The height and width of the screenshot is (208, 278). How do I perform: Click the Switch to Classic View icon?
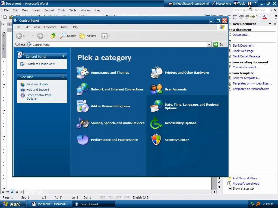pyautogui.click(x=22, y=64)
